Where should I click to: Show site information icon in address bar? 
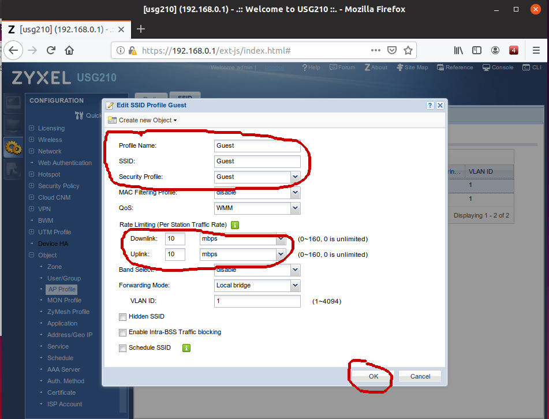121,50
